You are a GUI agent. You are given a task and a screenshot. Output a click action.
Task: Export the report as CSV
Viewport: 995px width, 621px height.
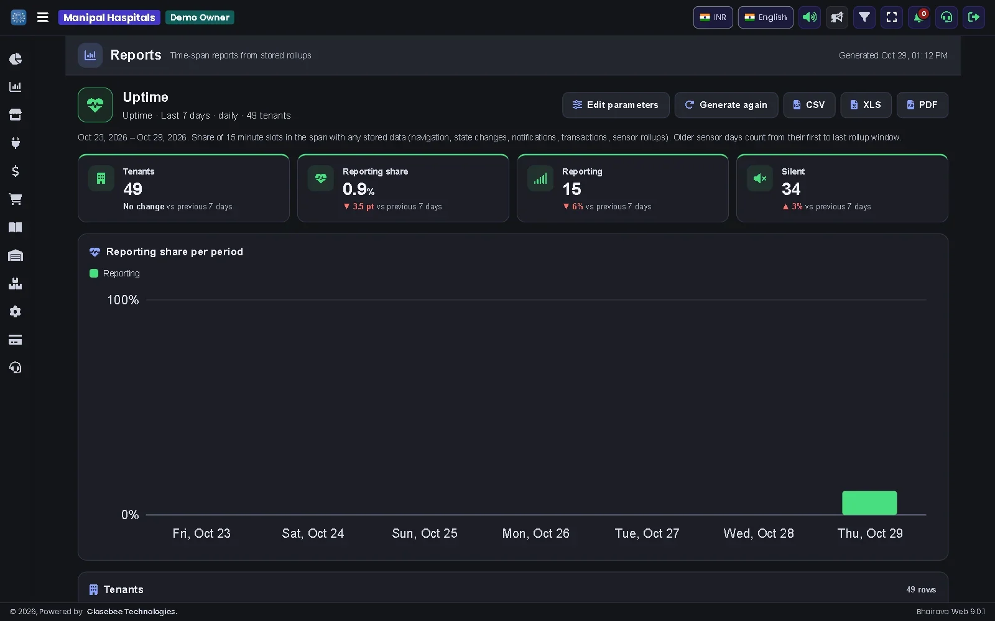809,105
